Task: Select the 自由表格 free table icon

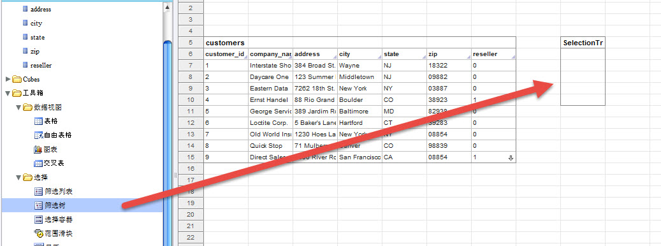Action: [x=38, y=135]
